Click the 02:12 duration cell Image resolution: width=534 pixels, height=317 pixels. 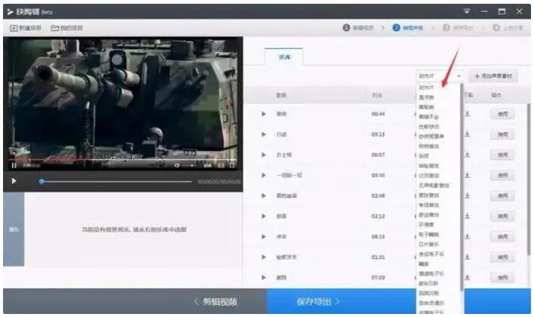378,216
